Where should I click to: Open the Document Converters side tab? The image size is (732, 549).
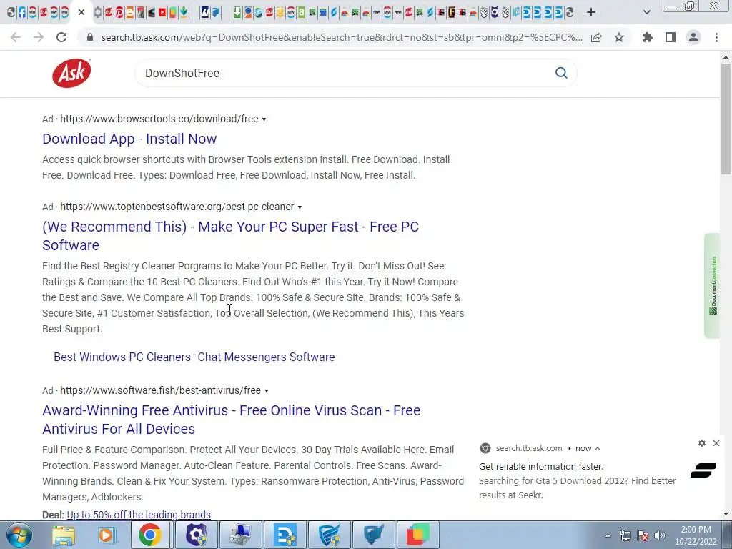click(713, 285)
